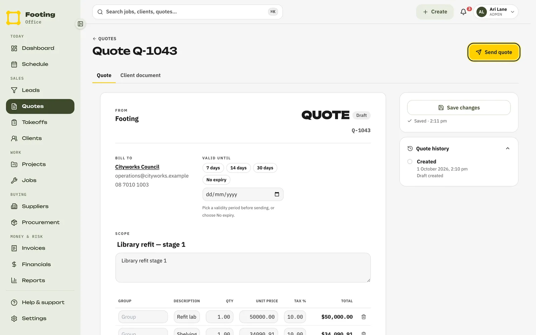Select 30 days validity
The image size is (536, 335).
pos(265,168)
